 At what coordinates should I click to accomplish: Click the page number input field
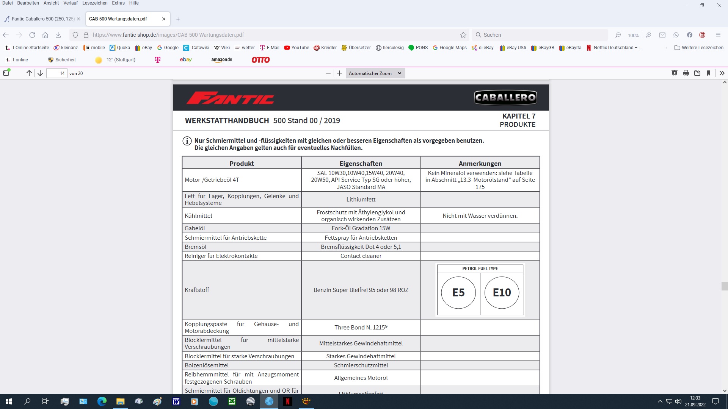click(57, 73)
